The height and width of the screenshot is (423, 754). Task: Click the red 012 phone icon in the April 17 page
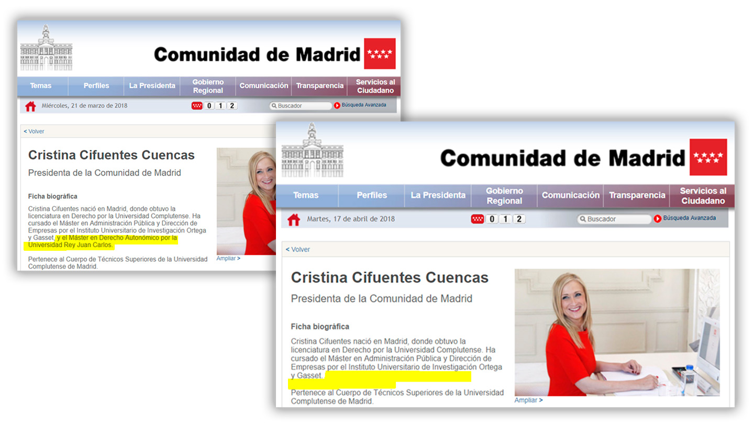point(477,219)
